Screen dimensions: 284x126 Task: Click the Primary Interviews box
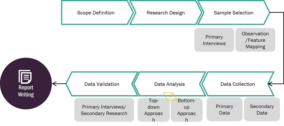214,40
